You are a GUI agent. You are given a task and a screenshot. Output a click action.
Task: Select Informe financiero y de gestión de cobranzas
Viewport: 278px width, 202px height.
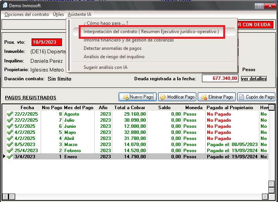[129, 40]
